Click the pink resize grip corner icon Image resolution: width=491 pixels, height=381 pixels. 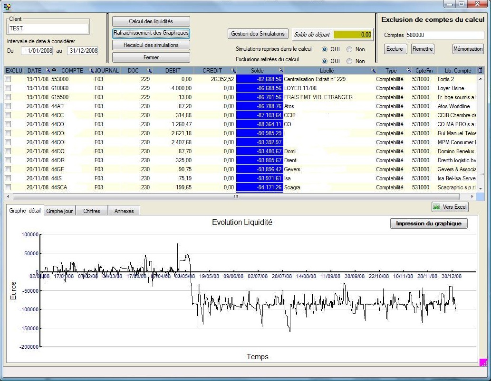(x=483, y=362)
